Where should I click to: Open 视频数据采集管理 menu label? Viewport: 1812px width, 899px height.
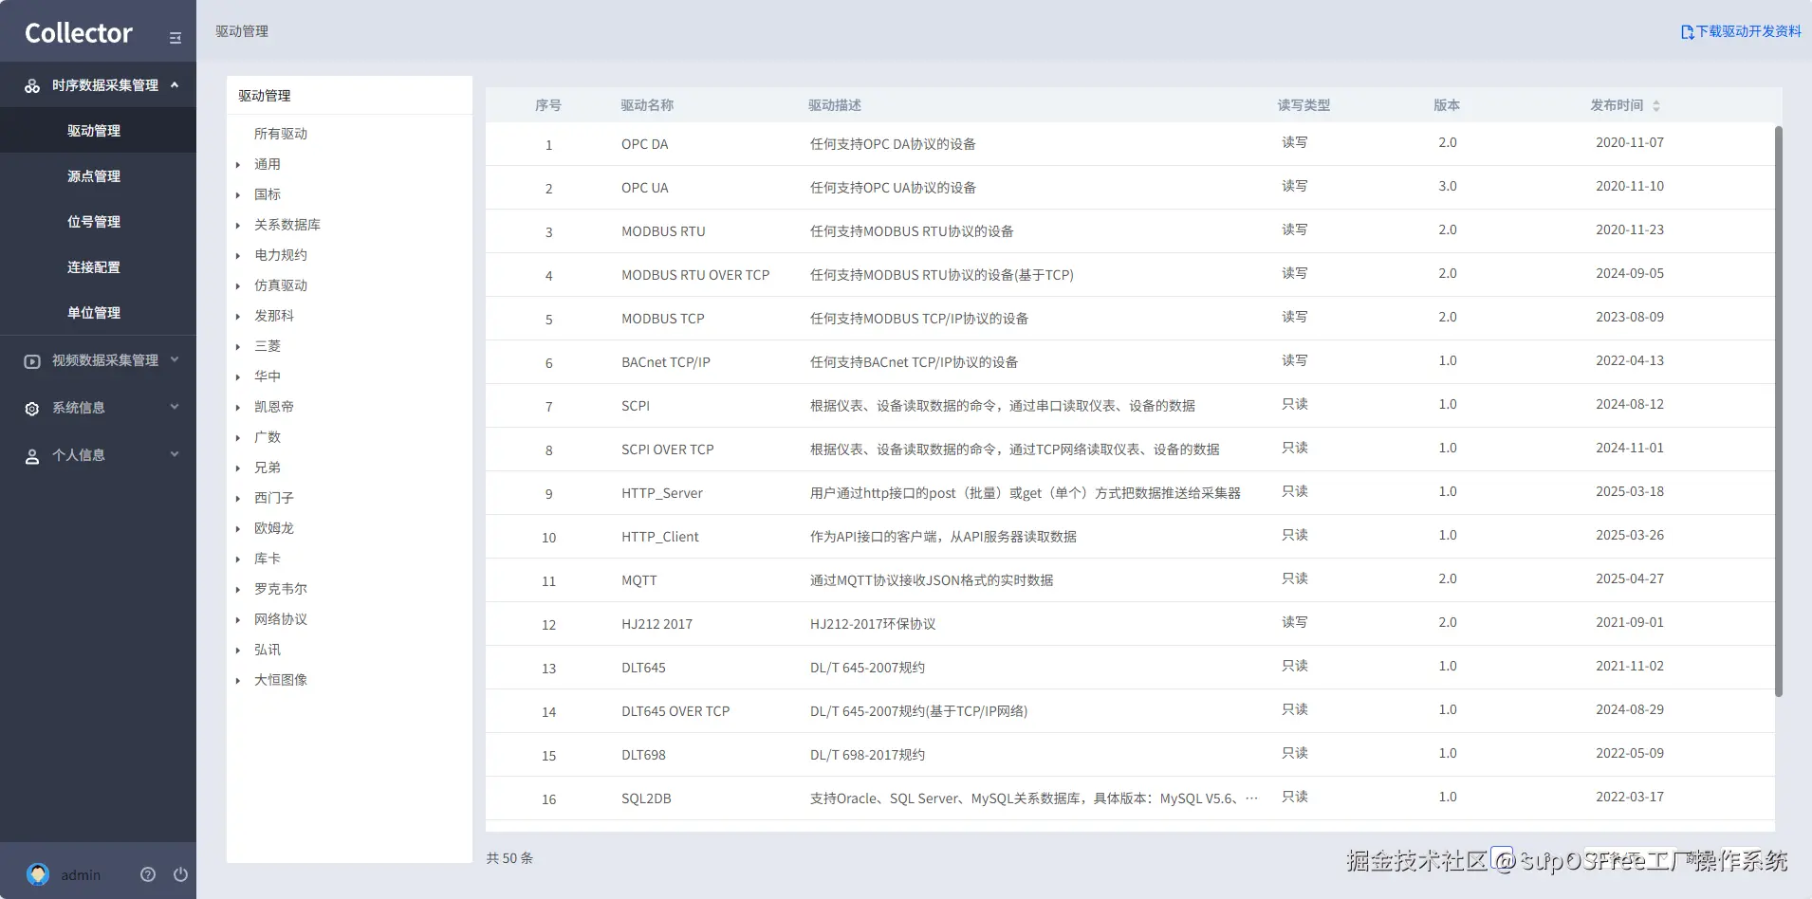point(105,360)
